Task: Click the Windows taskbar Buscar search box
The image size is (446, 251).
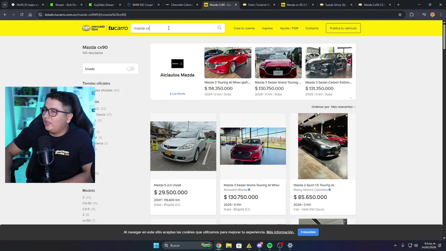Action: 187,245
